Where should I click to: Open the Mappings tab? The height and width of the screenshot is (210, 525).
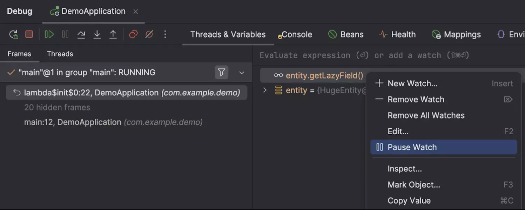[456, 34]
